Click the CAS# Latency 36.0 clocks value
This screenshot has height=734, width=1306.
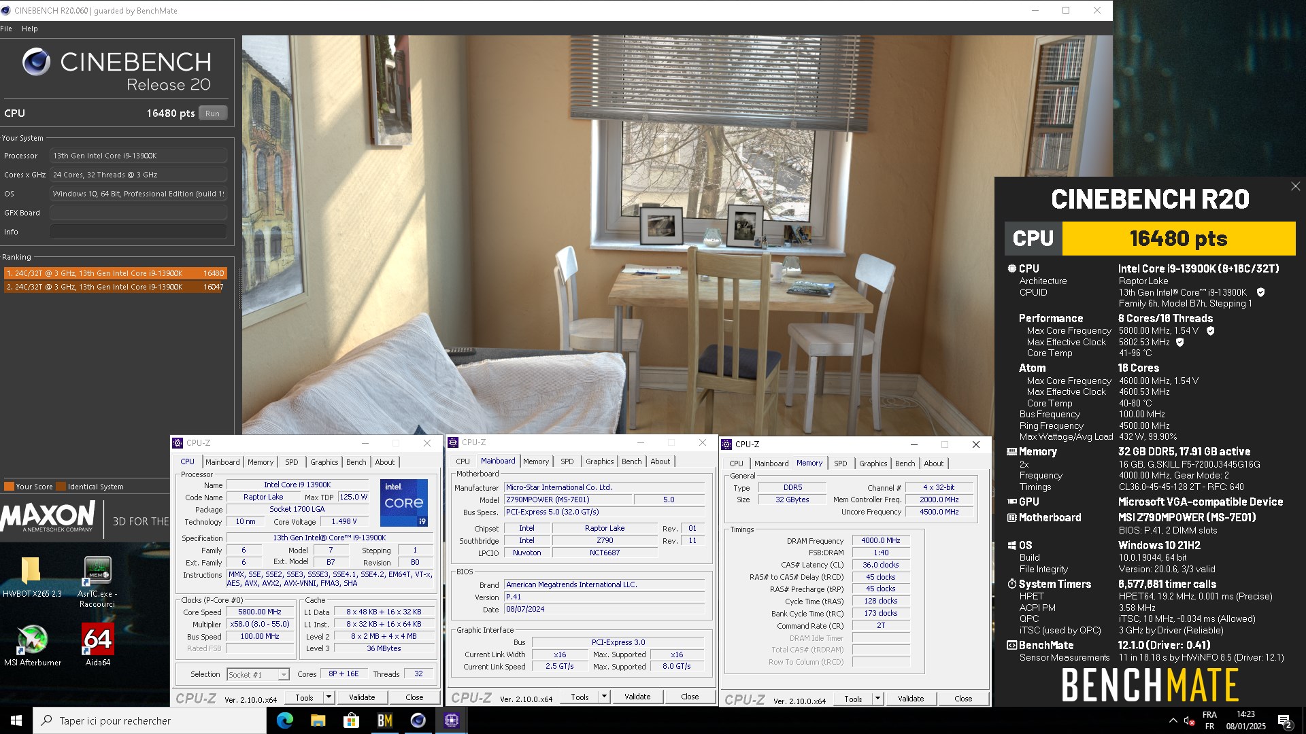point(880,565)
